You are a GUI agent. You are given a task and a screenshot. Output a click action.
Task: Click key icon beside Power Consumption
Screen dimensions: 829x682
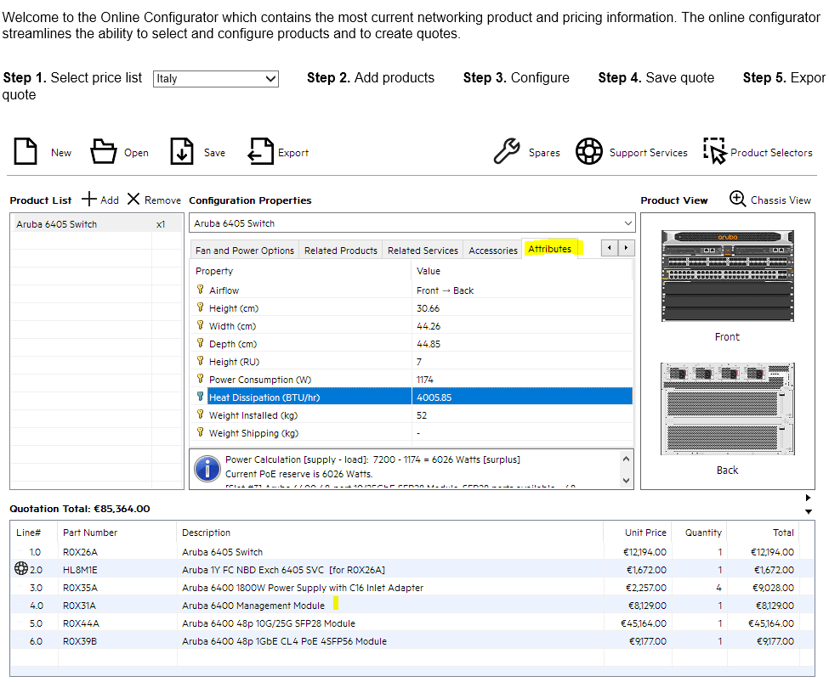pyautogui.click(x=201, y=379)
